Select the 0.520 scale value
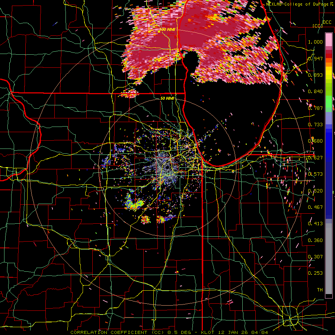 [x=315, y=191]
